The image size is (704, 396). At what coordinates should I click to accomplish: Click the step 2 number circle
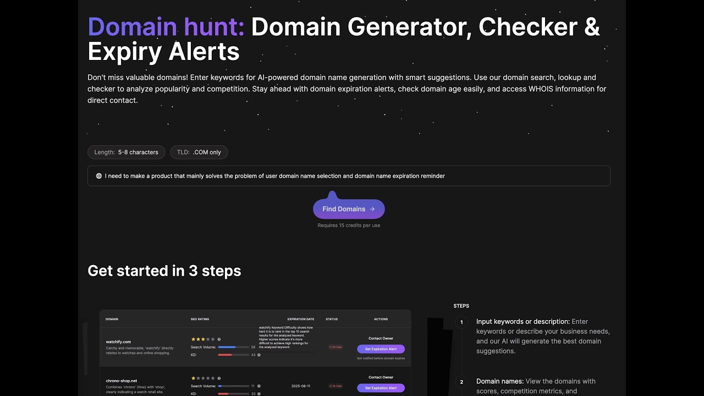[461, 382]
